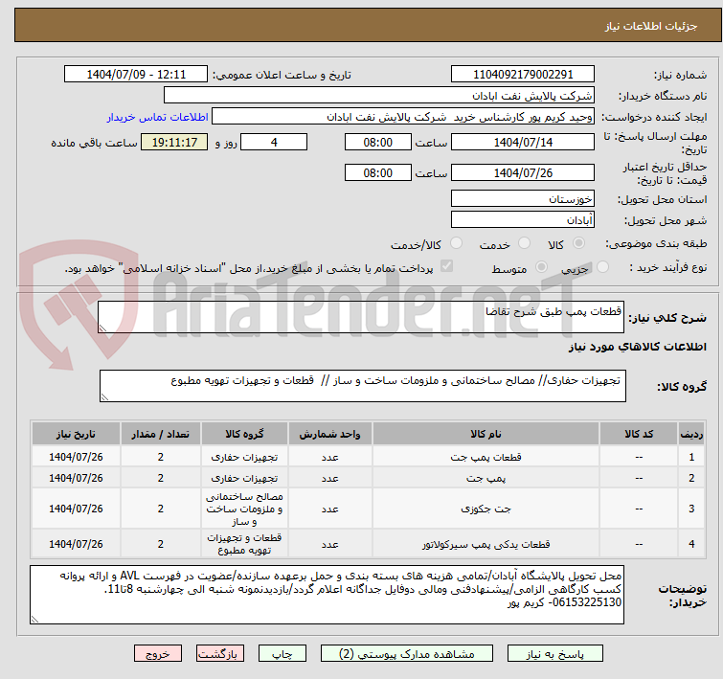Select the جزیی purchase type radio
This screenshot has width=723, height=679.
pyautogui.click(x=602, y=266)
